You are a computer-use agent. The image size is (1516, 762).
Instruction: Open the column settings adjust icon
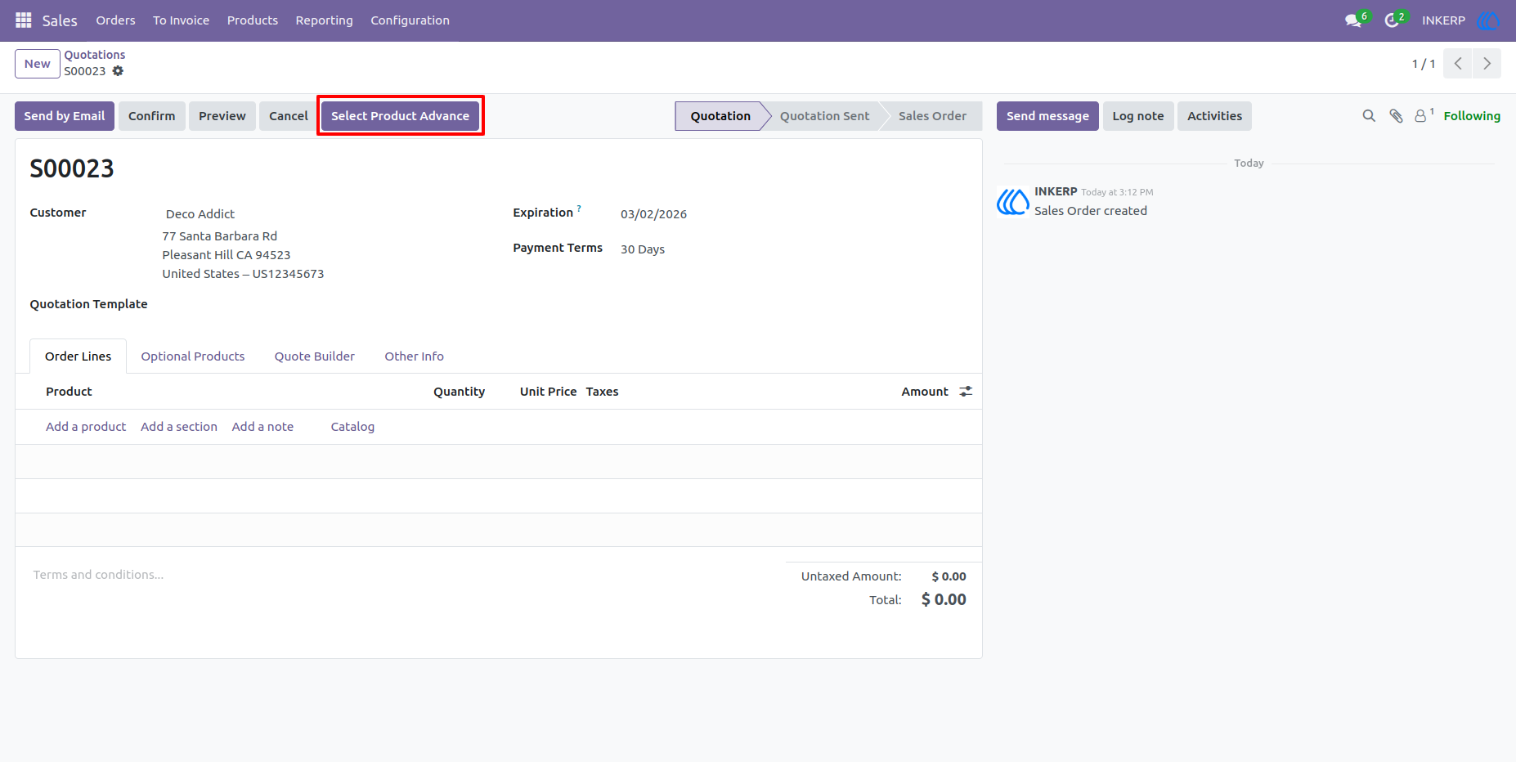tap(966, 392)
